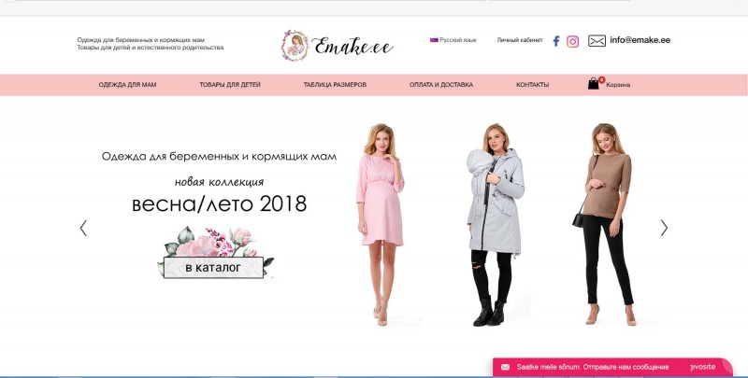Click the envelope mail icon in header
Screen dimensions: 748x378
597,41
